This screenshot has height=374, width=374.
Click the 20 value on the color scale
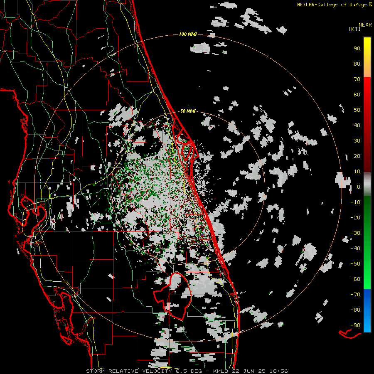357,156
